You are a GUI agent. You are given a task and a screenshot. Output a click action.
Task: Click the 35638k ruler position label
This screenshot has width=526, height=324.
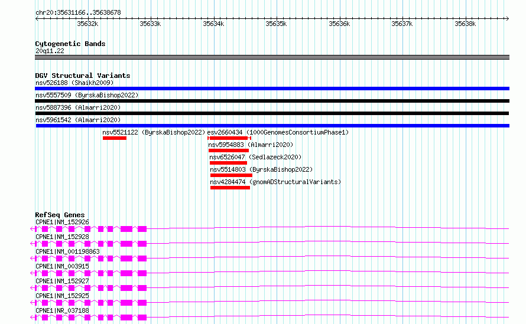(465, 24)
